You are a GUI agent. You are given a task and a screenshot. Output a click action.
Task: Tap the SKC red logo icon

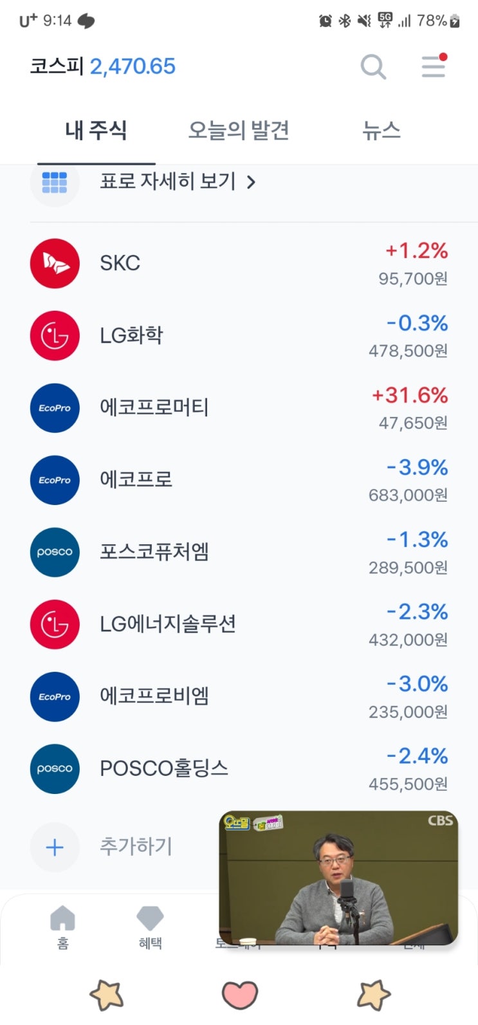55,263
